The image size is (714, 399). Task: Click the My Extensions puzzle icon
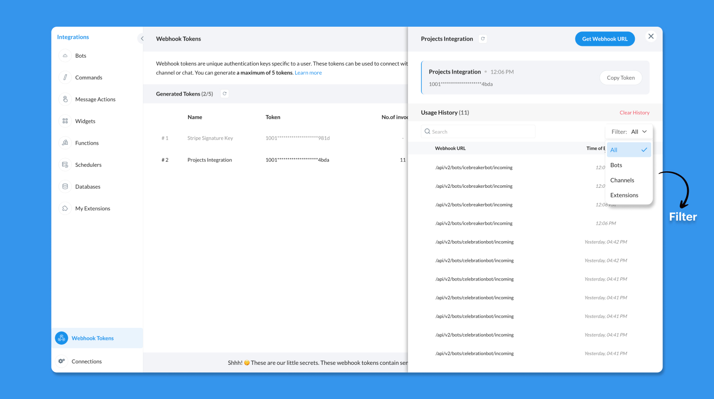(x=65, y=208)
